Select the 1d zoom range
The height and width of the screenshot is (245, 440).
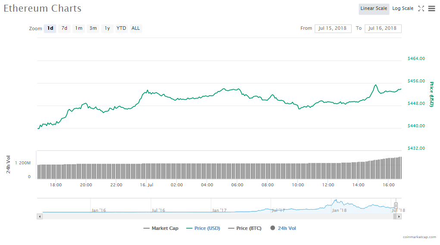pos(50,28)
